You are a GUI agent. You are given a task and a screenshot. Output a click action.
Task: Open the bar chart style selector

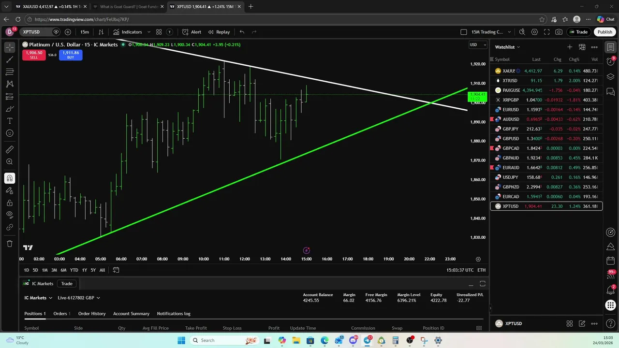point(101,32)
